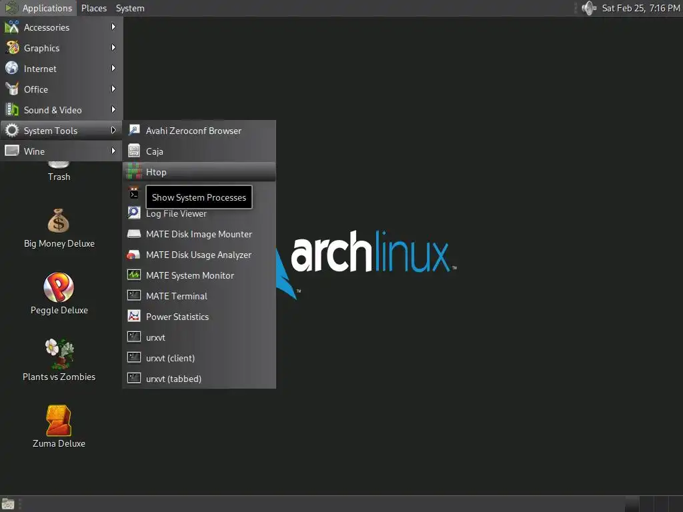This screenshot has height=512, width=683.
Task: Click the terminal icon below Htop
Action: click(133, 193)
